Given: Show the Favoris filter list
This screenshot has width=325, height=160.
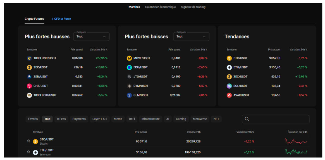Looking at the screenshot, I should point(33,119).
